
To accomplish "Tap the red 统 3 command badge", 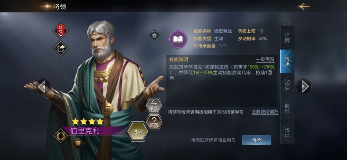I will 61,31.
